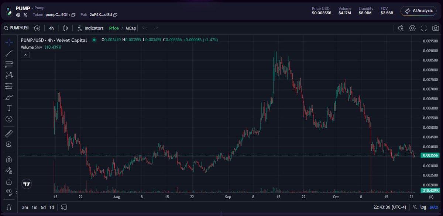Image resolution: width=443 pixels, height=216 pixels.
Task: Select the crosshair cursor tool
Action: pyautogui.click(x=9, y=42)
